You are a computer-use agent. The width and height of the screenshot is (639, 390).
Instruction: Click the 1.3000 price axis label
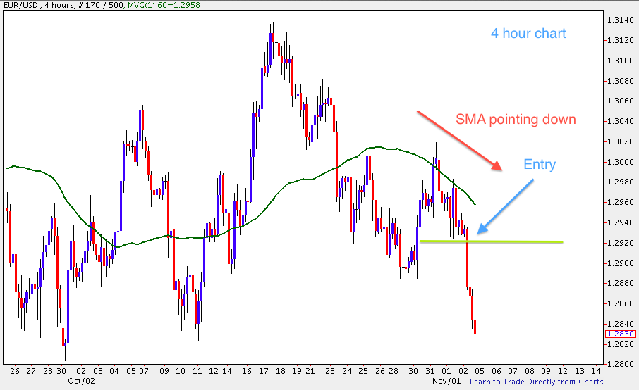click(620, 162)
